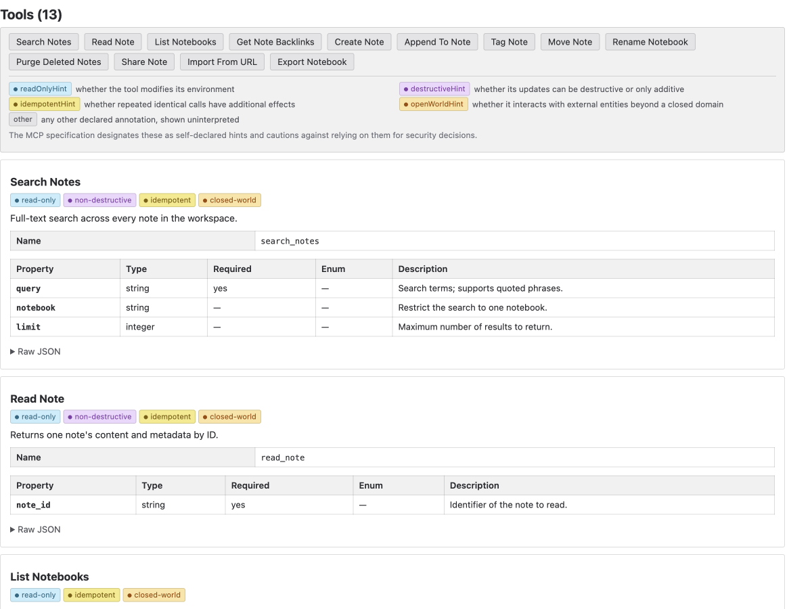Select the read_note name value
The width and height of the screenshot is (812, 609).
[283, 457]
